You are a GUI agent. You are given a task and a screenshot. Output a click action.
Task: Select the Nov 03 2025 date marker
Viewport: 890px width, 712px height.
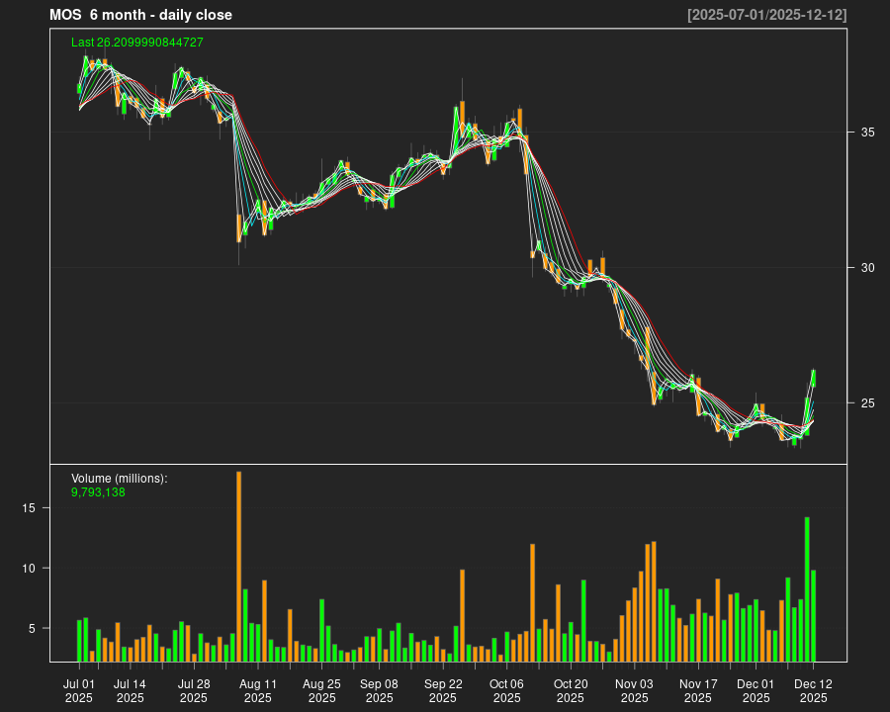[634, 690]
